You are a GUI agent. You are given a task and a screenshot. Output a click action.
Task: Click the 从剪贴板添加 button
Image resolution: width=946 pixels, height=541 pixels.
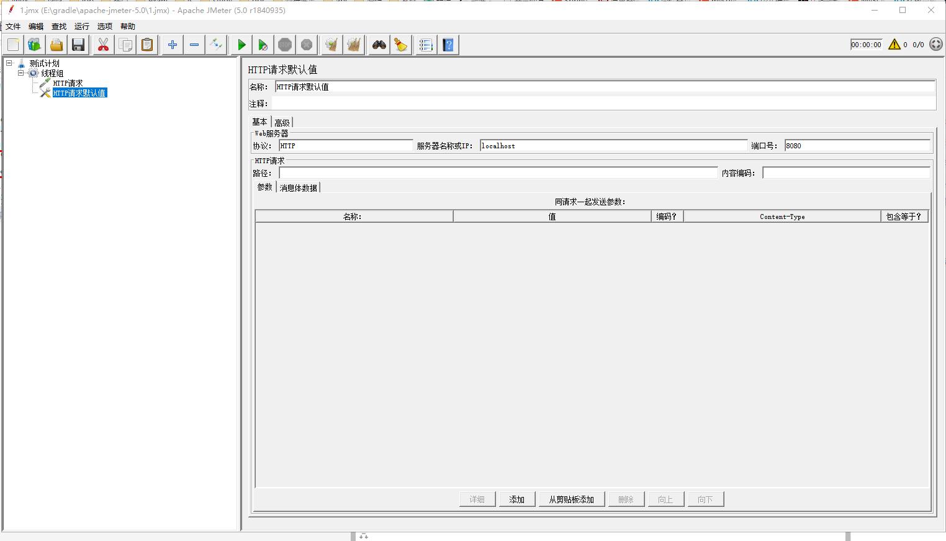572,499
